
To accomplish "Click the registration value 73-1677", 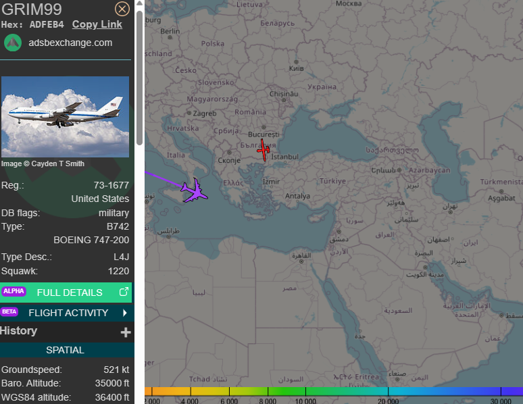I will click(x=111, y=185).
